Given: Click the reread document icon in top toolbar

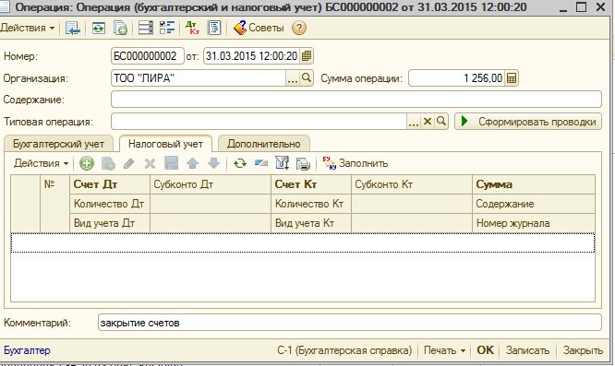Looking at the screenshot, I should (99, 28).
